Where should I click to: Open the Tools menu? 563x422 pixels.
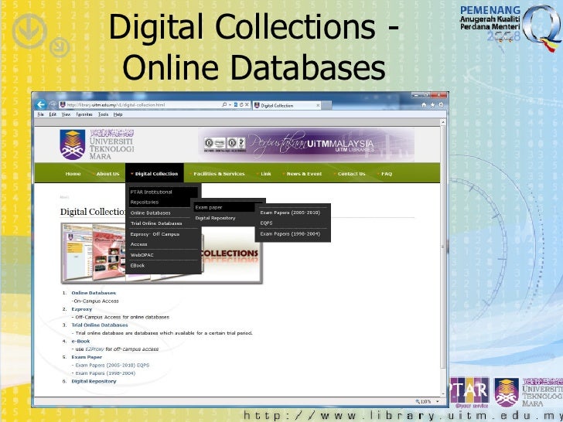point(103,114)
